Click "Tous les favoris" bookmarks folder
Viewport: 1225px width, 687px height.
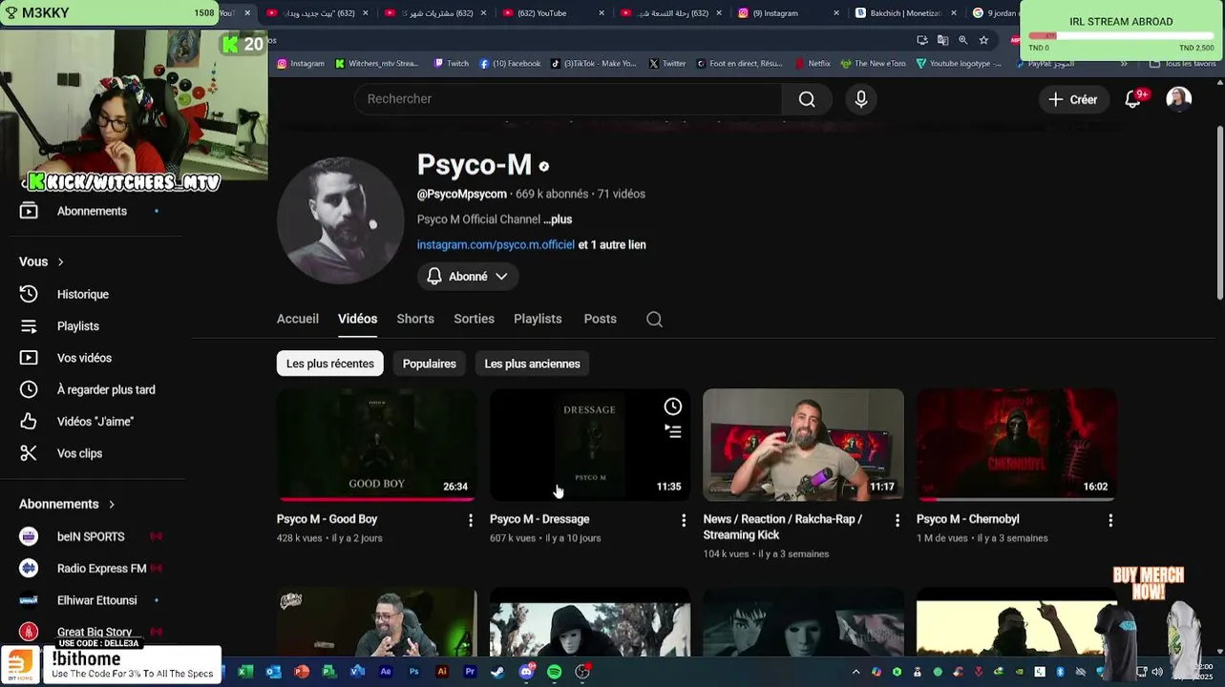1183,64
